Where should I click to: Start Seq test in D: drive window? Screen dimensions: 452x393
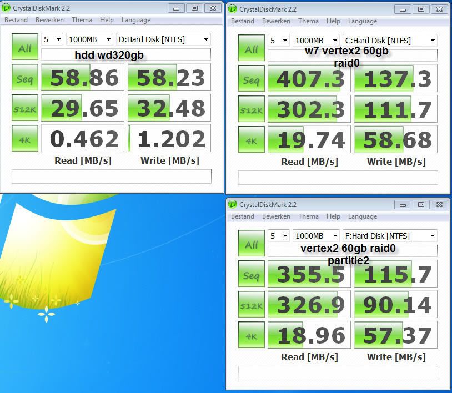[25, 77]
